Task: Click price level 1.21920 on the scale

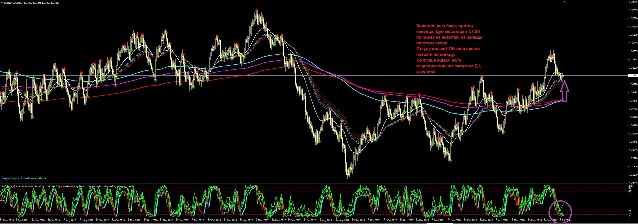Action: click(633, 167)
